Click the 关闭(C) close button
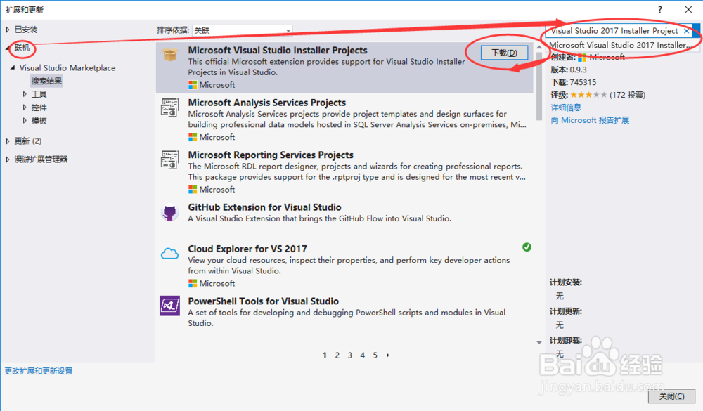703x411 pixels. point(671,396)
